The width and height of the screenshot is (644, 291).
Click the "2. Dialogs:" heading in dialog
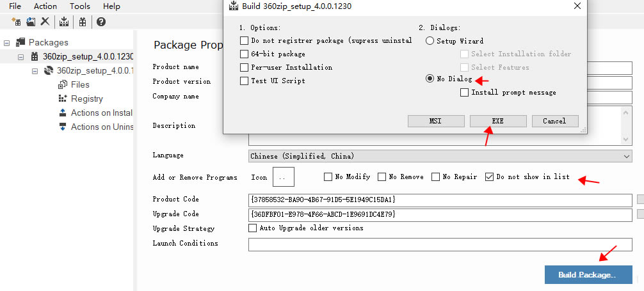point(440,28)
